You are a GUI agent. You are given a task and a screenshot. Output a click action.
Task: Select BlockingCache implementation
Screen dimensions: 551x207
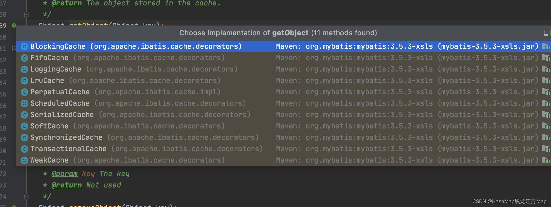click(x=284, y=46)
